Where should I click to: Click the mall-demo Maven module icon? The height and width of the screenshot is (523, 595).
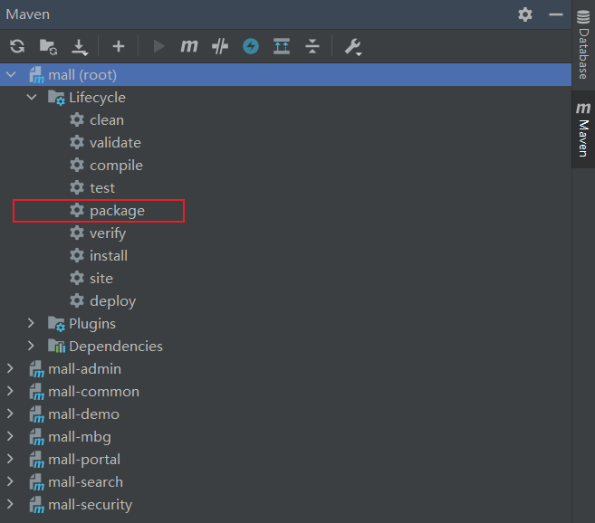tap(37, 414)
